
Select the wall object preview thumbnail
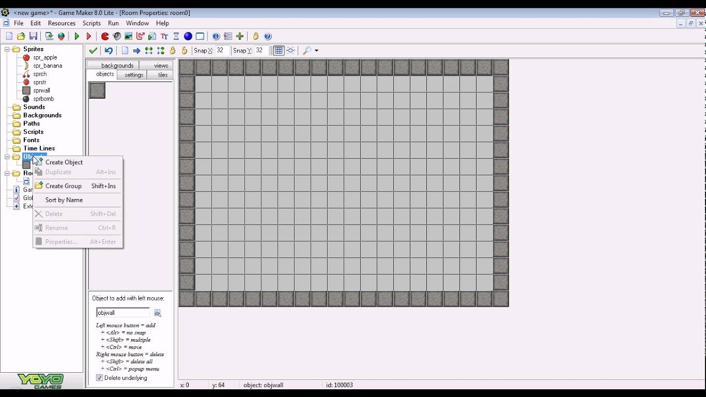coord(97,90)
